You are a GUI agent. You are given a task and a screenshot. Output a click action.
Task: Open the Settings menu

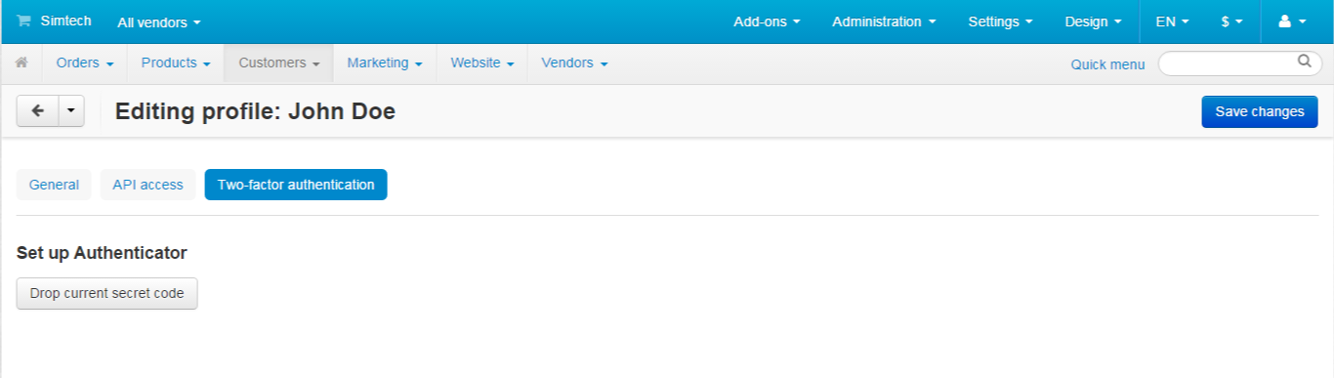click(x=1000, y=21)
